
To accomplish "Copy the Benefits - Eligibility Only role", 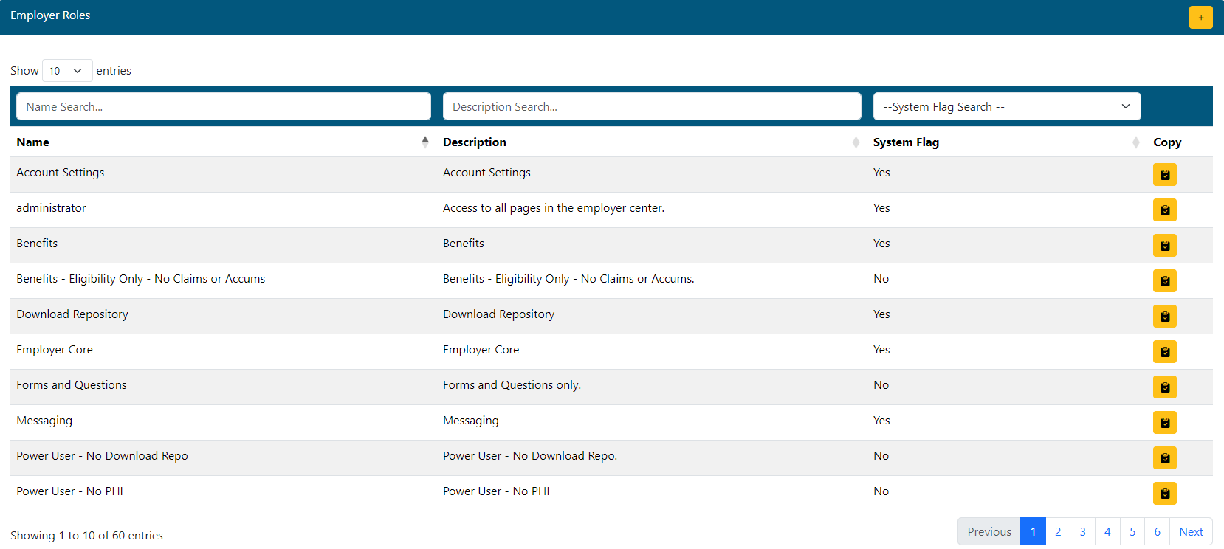I will click(1164, 281).
